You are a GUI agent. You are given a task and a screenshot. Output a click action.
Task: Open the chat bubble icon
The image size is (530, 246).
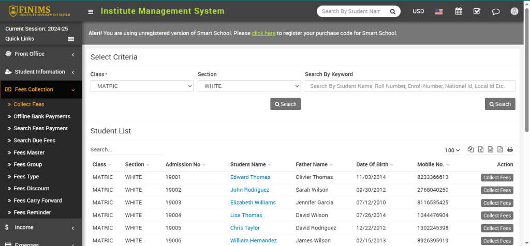pyautogui.click(x=495, y=11)
